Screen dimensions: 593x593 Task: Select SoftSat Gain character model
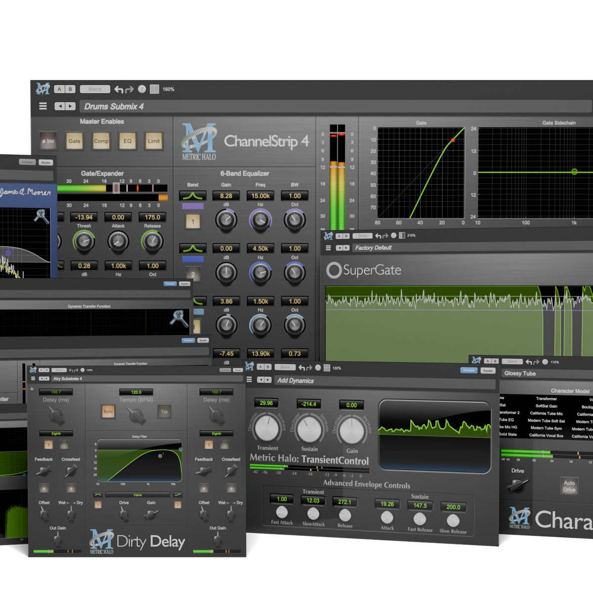click(x=547, y=406)
